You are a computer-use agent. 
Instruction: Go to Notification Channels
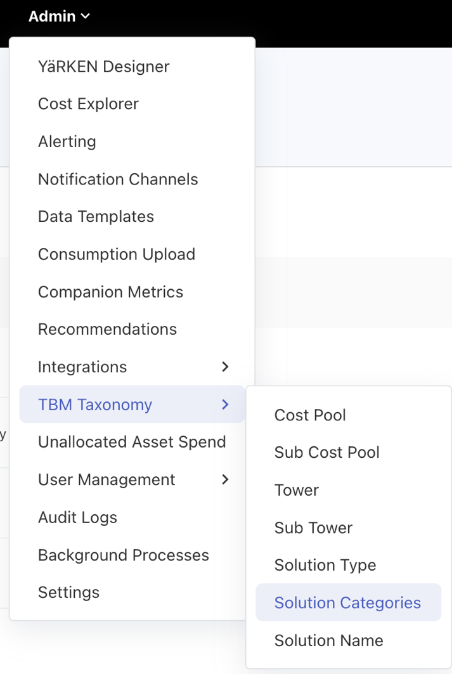(x=118, y=179)
